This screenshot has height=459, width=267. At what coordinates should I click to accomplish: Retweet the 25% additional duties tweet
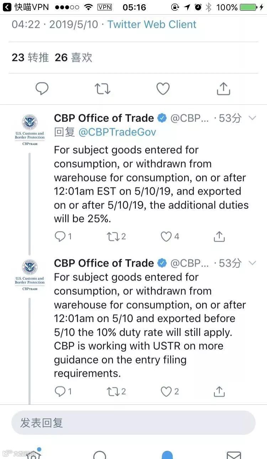click(113, 236)
